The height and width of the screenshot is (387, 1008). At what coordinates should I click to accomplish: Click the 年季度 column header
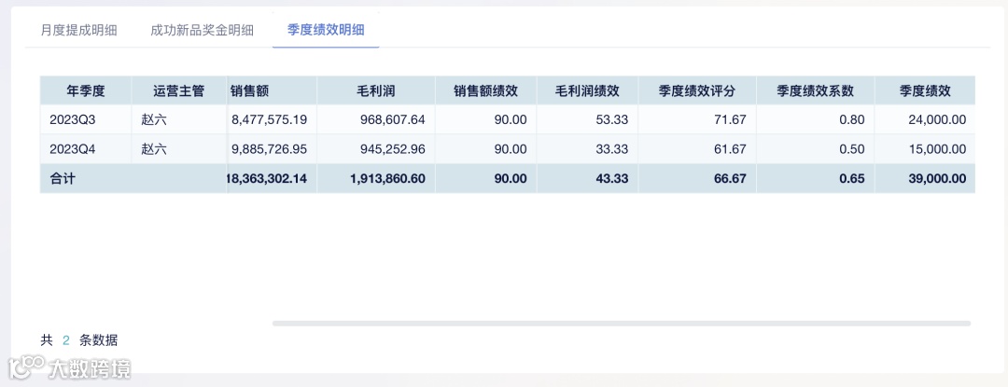point(86,91)
